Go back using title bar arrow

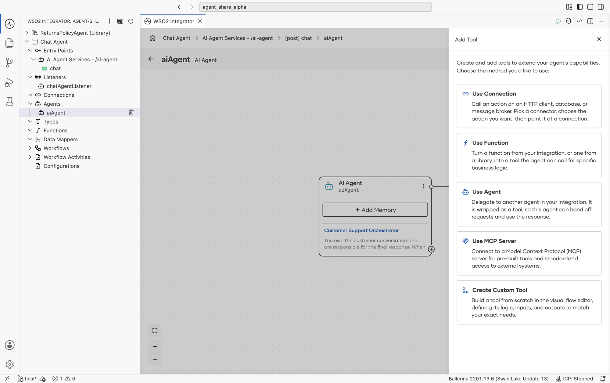coord(180,7)
